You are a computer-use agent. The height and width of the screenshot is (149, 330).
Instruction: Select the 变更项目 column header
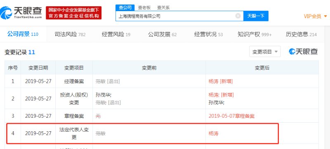tap(74, 68)
